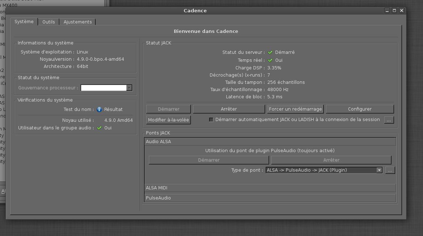Click Forcer un redémarrage
Image resolution: width=423 pixels, height=236 pixels.
tap(296, 109)
